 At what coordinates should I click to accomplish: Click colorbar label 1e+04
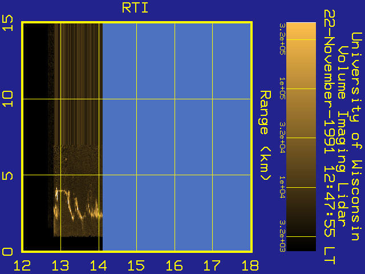282,187
